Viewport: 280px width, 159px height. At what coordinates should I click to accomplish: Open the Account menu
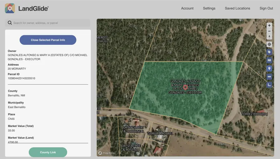pyautogui.click(x=187, y=8)
